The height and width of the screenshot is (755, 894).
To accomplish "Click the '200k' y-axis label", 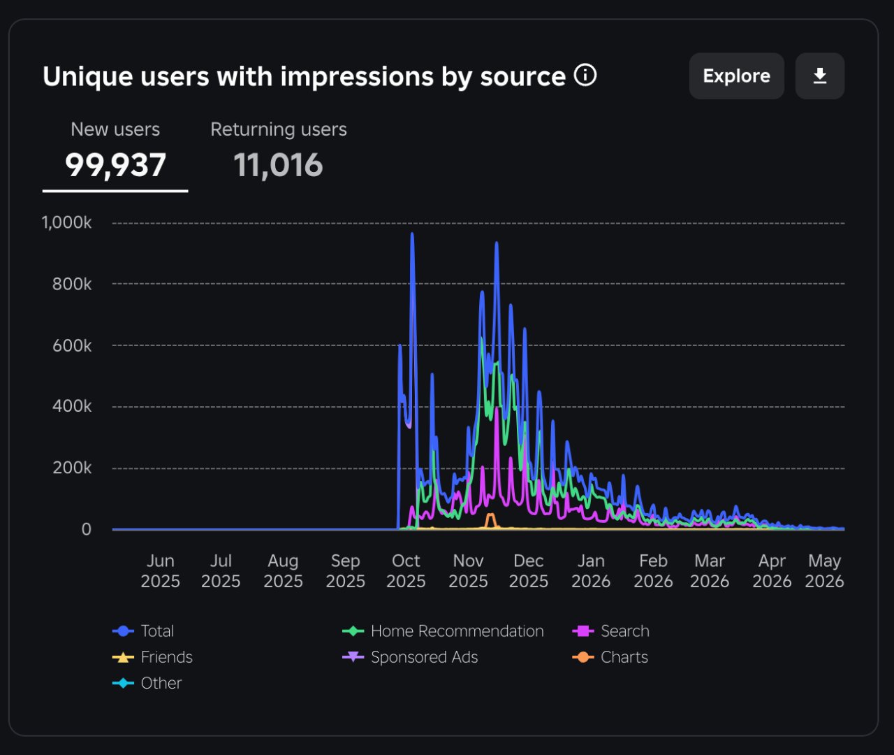I will coord(72,468).
